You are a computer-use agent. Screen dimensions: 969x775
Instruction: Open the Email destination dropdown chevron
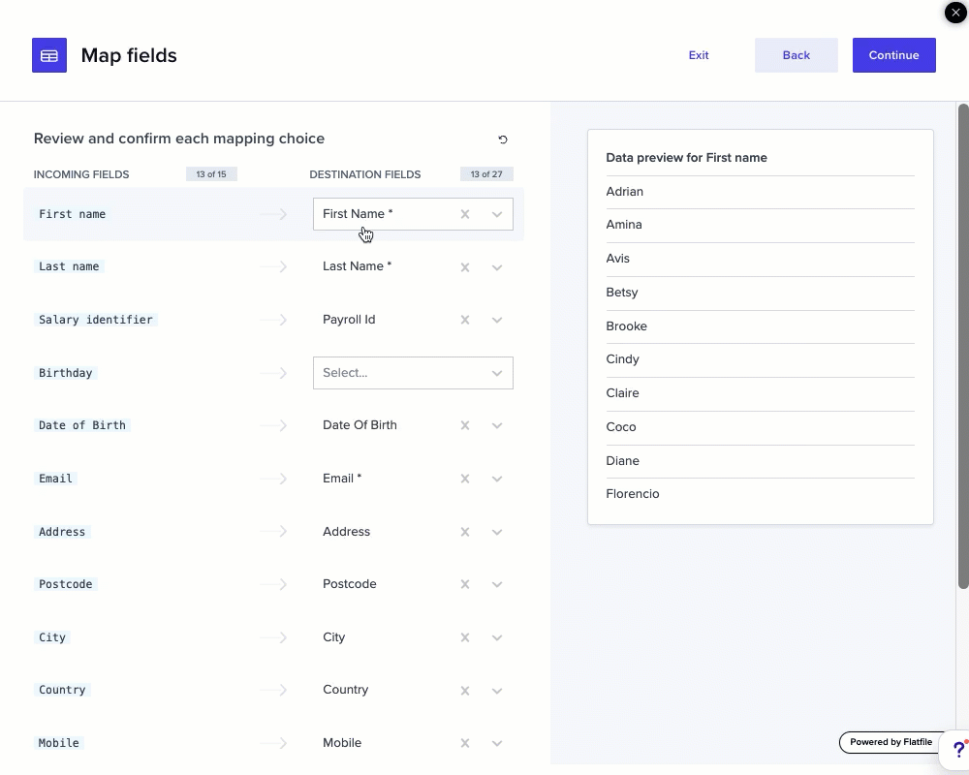(497, 479)
